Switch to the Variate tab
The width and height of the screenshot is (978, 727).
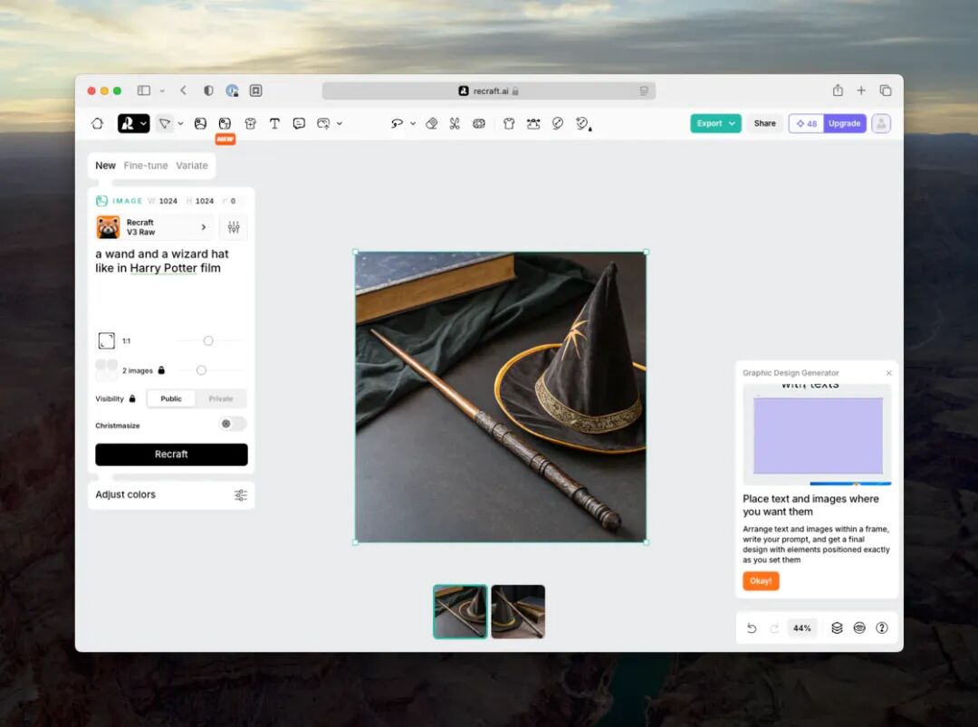click(x=191, y=165)
